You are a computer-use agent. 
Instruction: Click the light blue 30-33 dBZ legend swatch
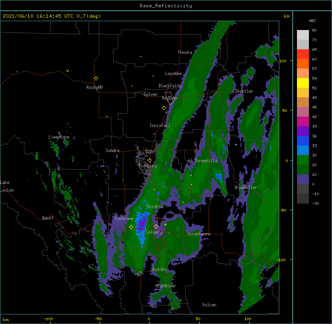coord(303,150)
